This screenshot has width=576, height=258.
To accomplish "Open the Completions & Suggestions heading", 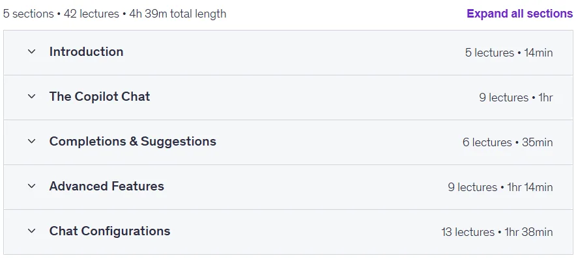I will (133, 142).
